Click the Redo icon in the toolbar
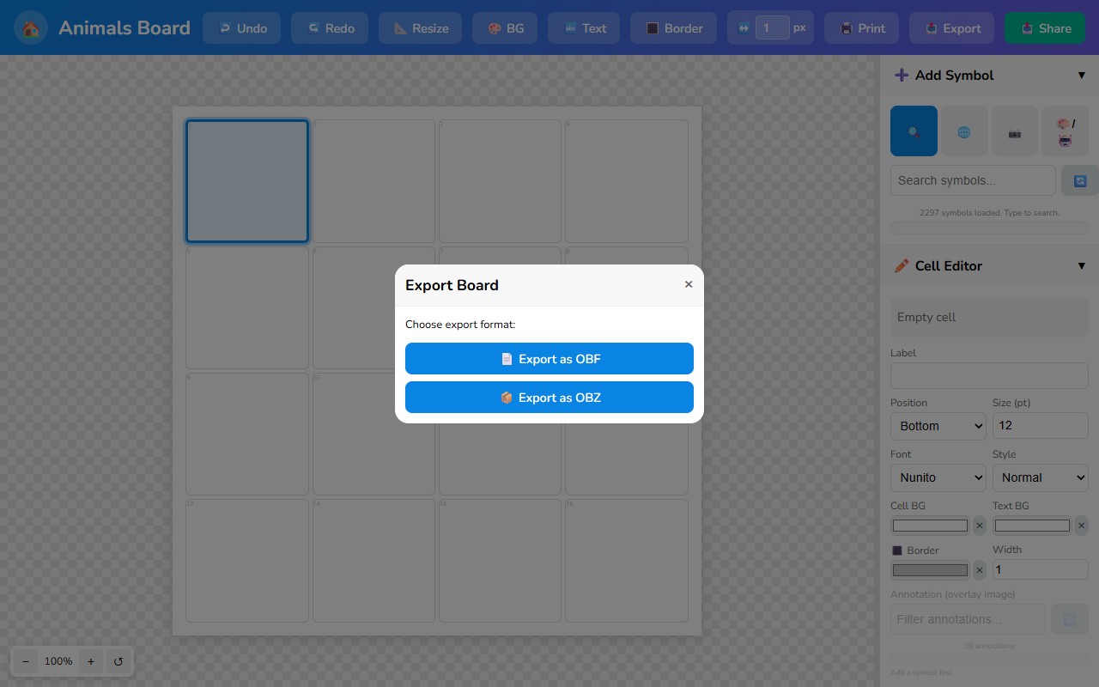The height and width of the screenshot is (687, 1099). click(312, 27)
